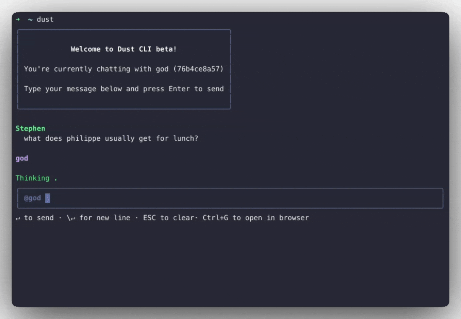Click the 'to send' shortcut hint text
Screen dimensions: 461x319
pyautogui.click(x=39, y=218)
